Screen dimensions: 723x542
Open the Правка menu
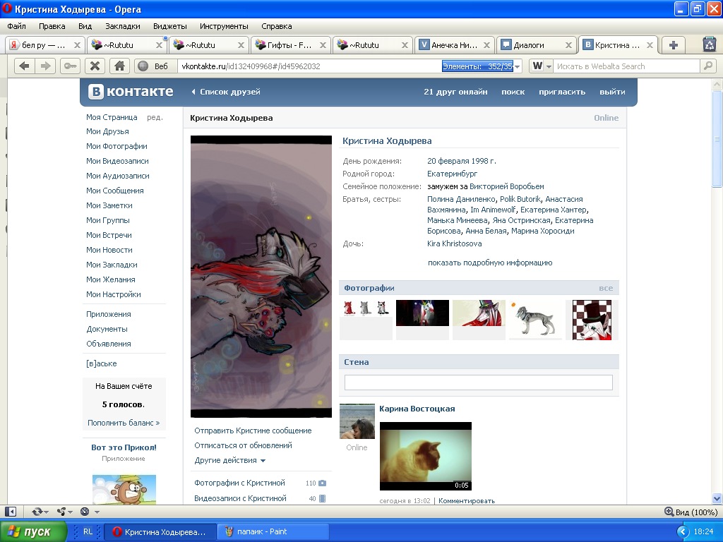[52, 26]
